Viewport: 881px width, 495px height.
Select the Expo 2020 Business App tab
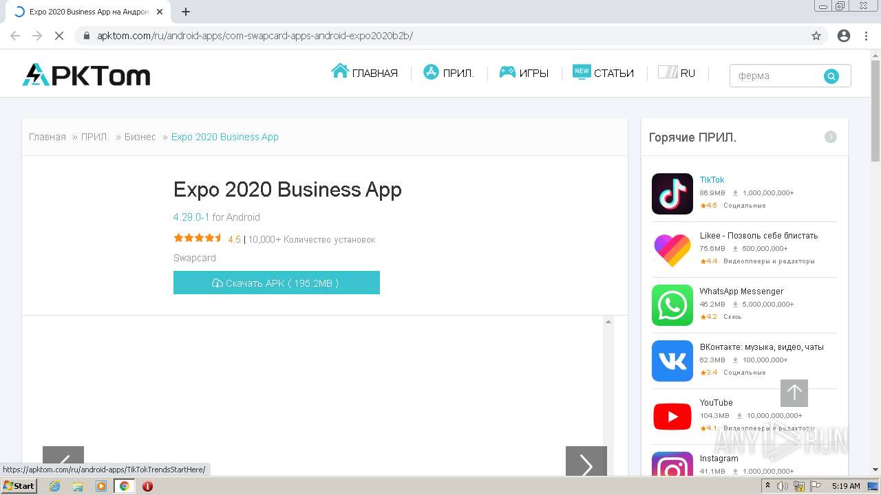88,12
